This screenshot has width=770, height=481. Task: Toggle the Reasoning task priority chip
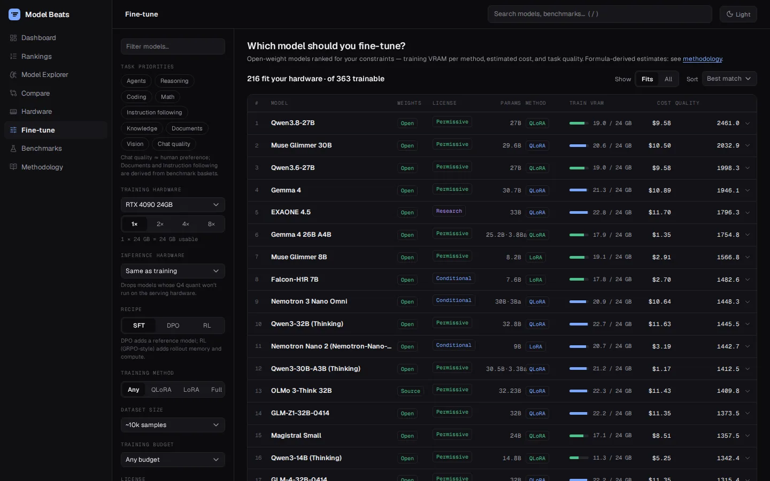[x=174, y=81]
